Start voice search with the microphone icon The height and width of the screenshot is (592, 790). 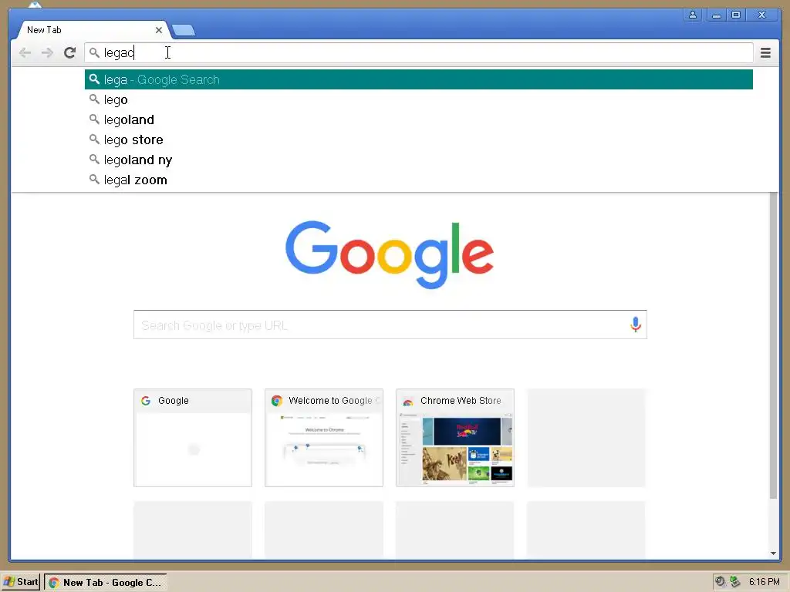[x=636, y=325]
